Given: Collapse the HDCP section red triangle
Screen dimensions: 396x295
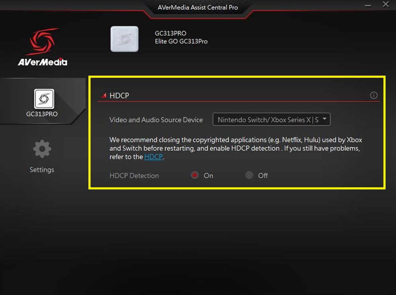Looking at the screenshot, I should click(104, 96).
